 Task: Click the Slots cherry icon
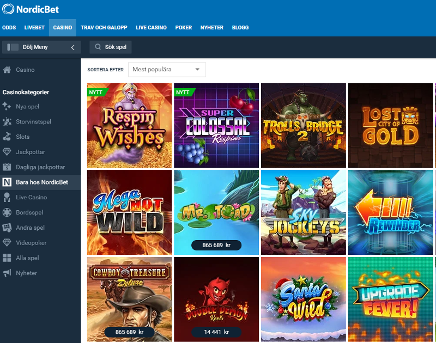pos(7,137)
